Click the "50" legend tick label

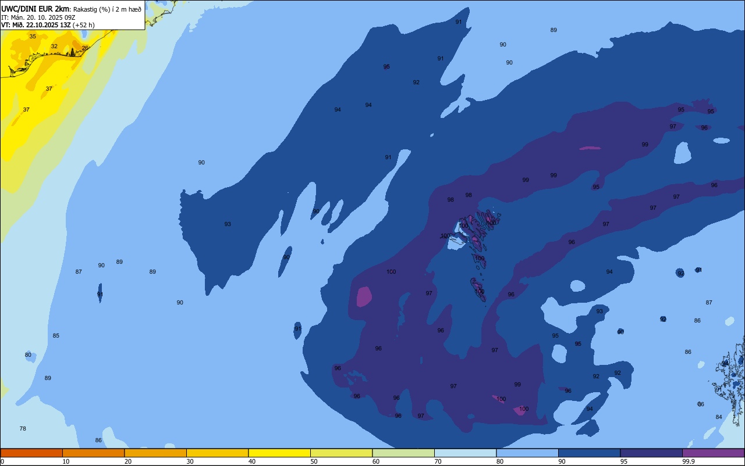pyautogui.click(x=314, y=461)
